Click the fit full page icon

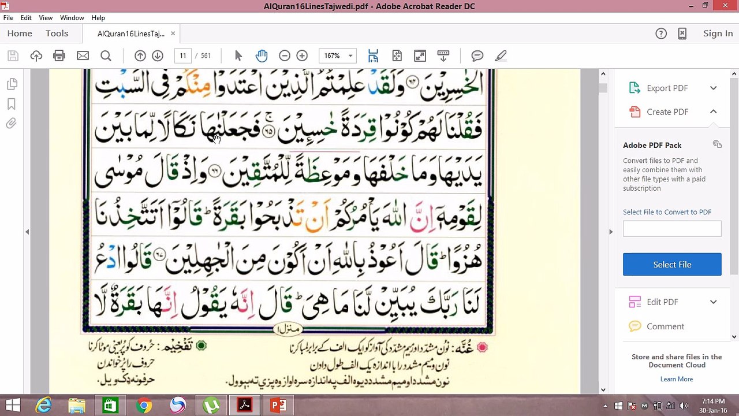point(397,55)
